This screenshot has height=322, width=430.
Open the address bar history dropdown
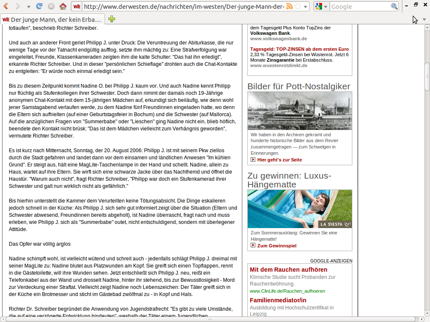pos(305,7)
